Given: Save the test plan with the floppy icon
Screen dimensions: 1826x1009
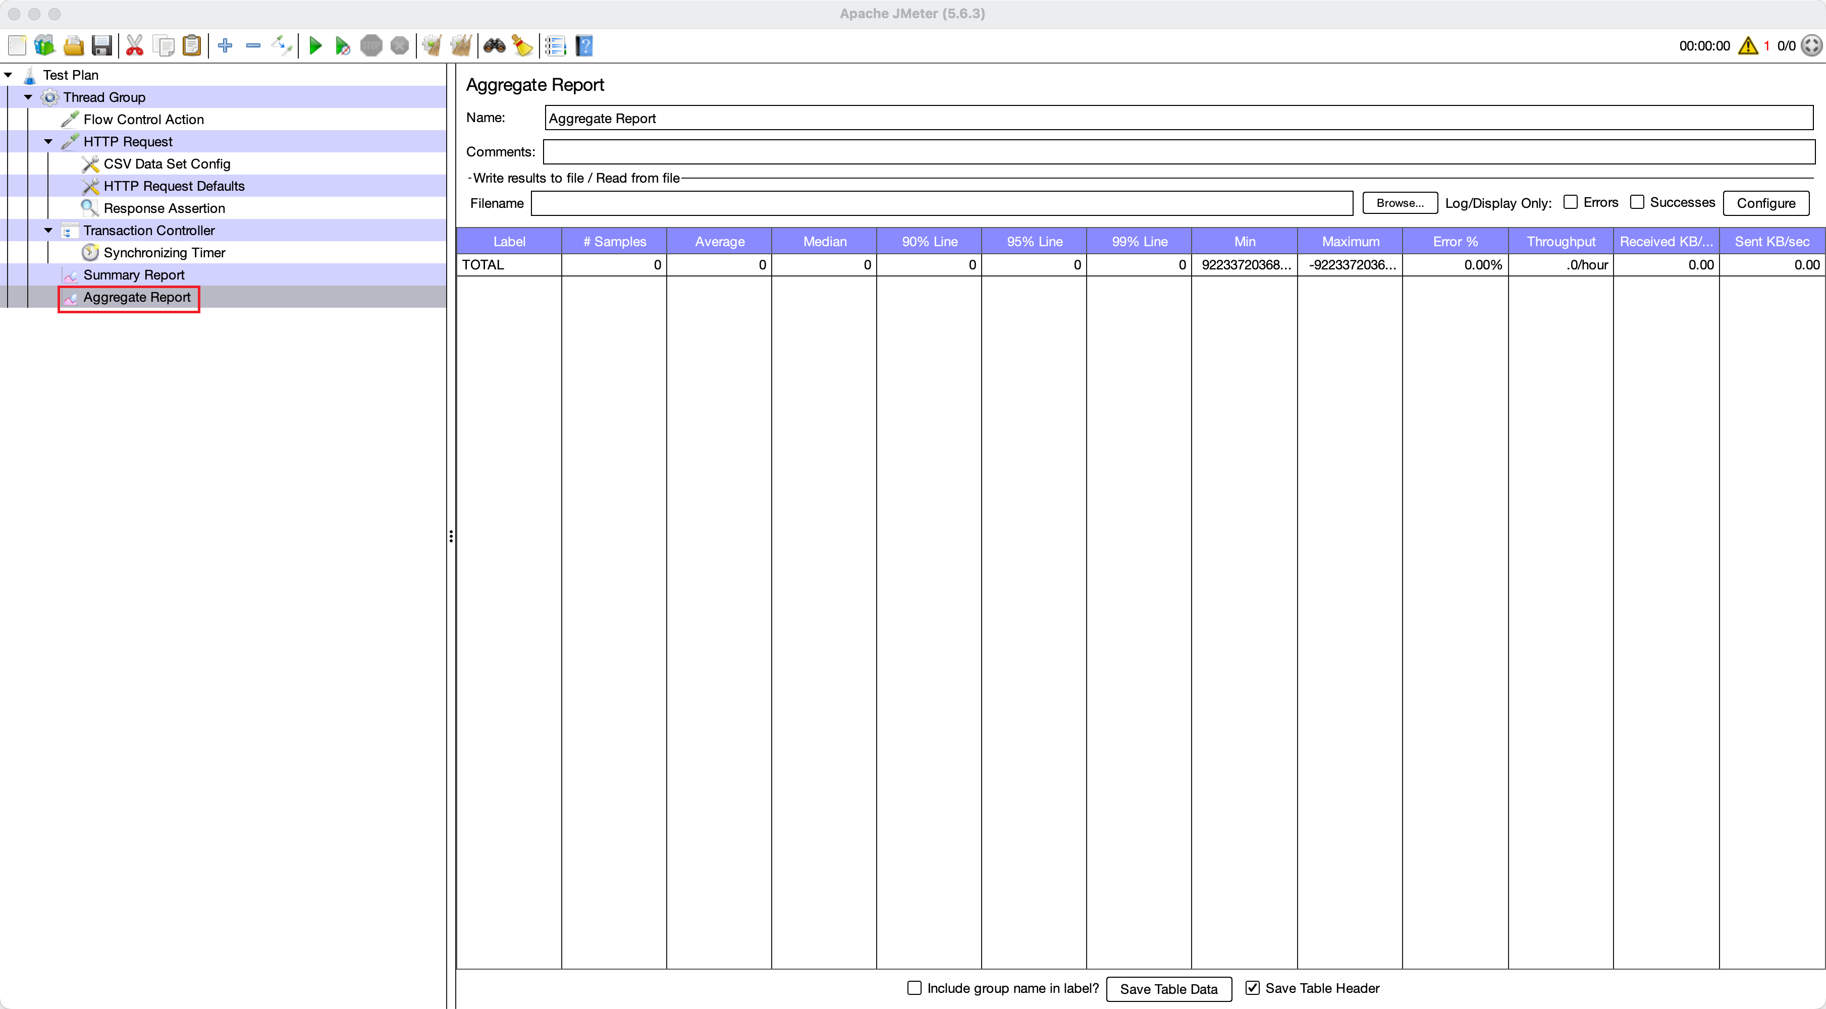Looking at the screenshot, I should [x=102, y=46].
